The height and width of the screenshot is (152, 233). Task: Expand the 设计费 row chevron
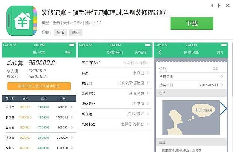point(72,107)
